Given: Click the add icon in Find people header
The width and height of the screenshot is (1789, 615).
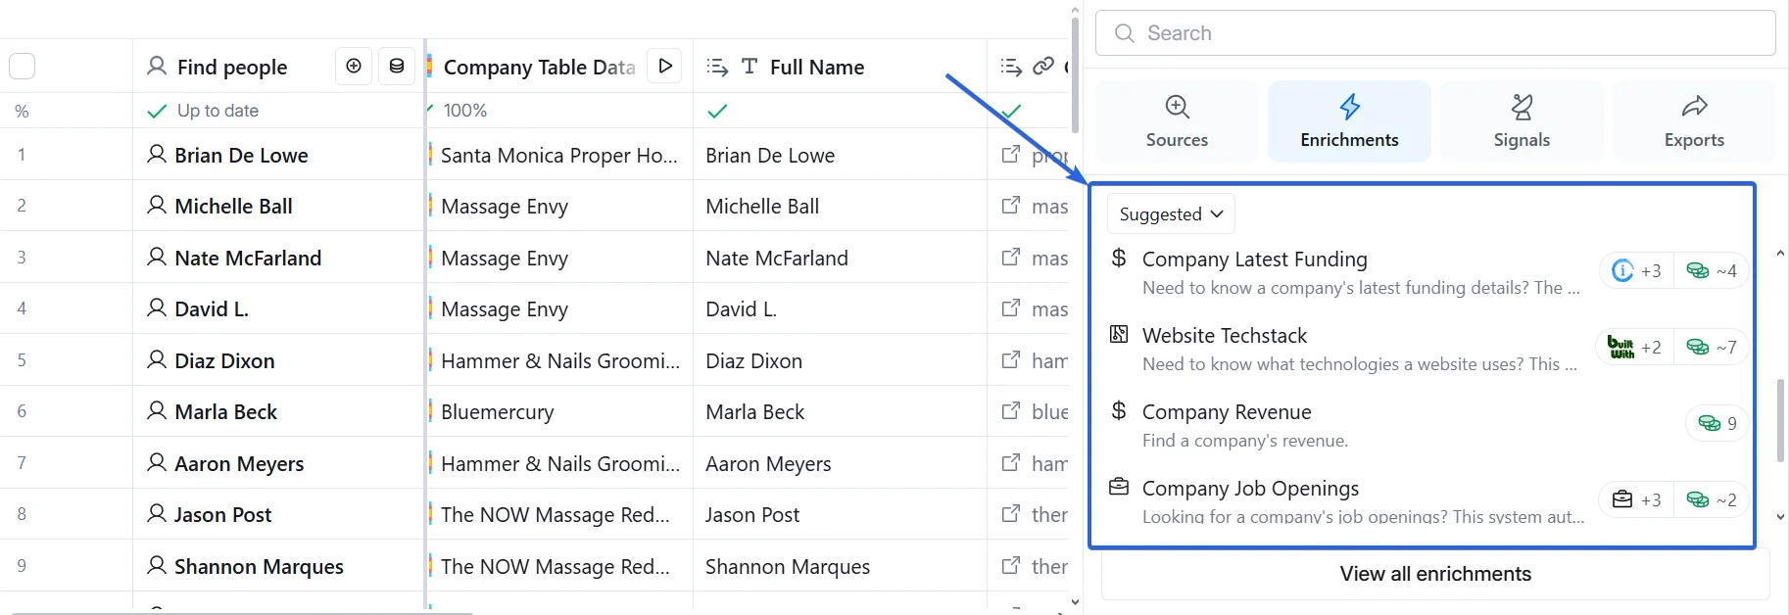Looking at the screenshot, I should coord(354,66).
